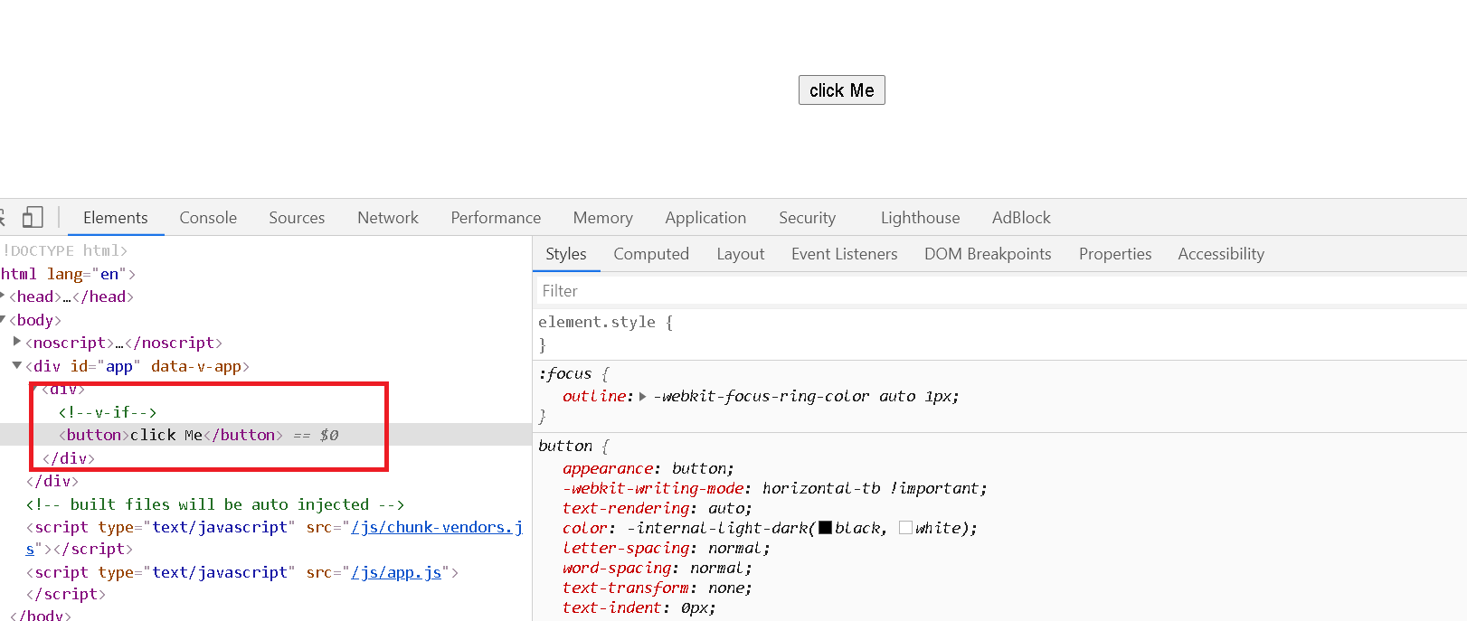Viewport: 1467px width, 621px height.
Task: Open the Properties sidebar tab
Action: coord(1115,254)
